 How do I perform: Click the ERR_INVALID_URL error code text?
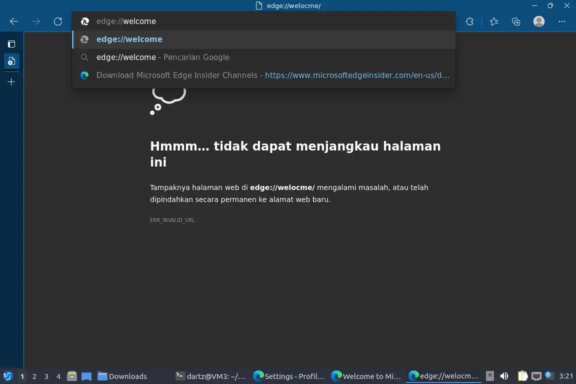pos(172,220)
